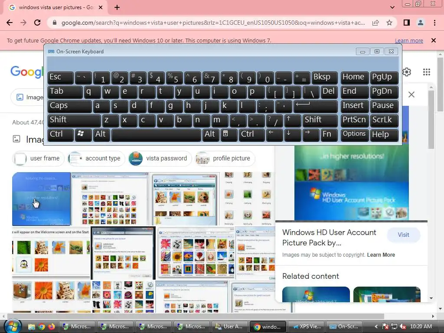Open Windows Explorer from taskbar
Image resolution: width=444 pixels, height=333 pixels.
pos(31,327)
